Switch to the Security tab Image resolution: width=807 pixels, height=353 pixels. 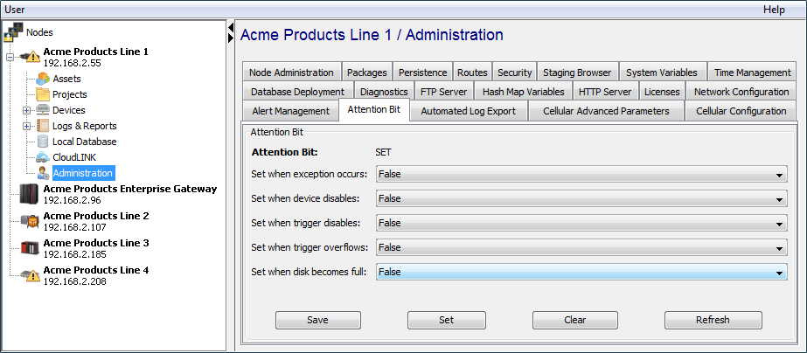[515, 73]
